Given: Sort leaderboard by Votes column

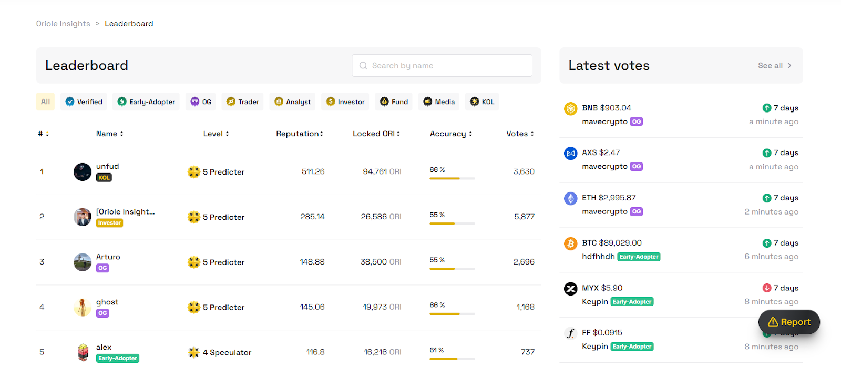Looking at the screenshot, I should (x=520, y=134).
